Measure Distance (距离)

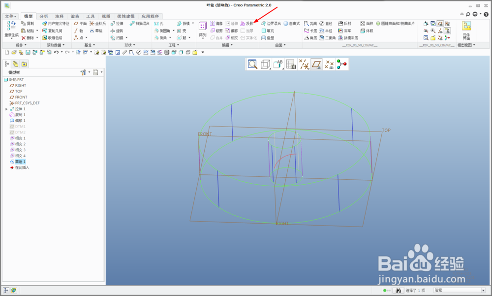tap(310, 24)
